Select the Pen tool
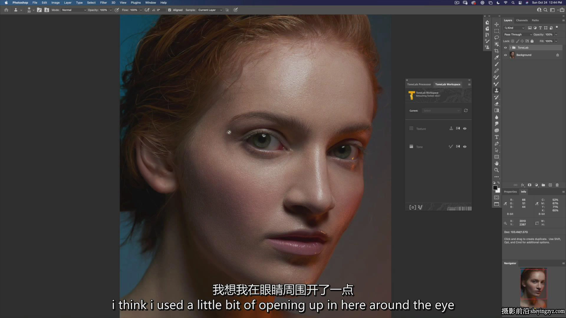Screen dimensions: 566x318 coord(497,144)
